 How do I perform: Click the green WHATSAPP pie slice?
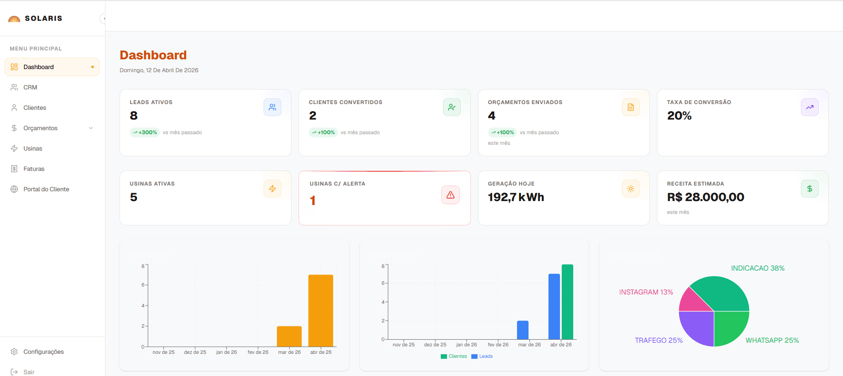(x=730, y=327)
